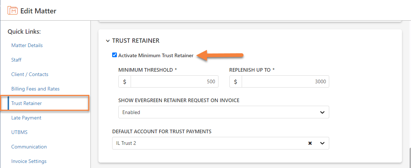Jump to Communication settings
The width and height of the screenshot is (411, 168).
(29, 147)
